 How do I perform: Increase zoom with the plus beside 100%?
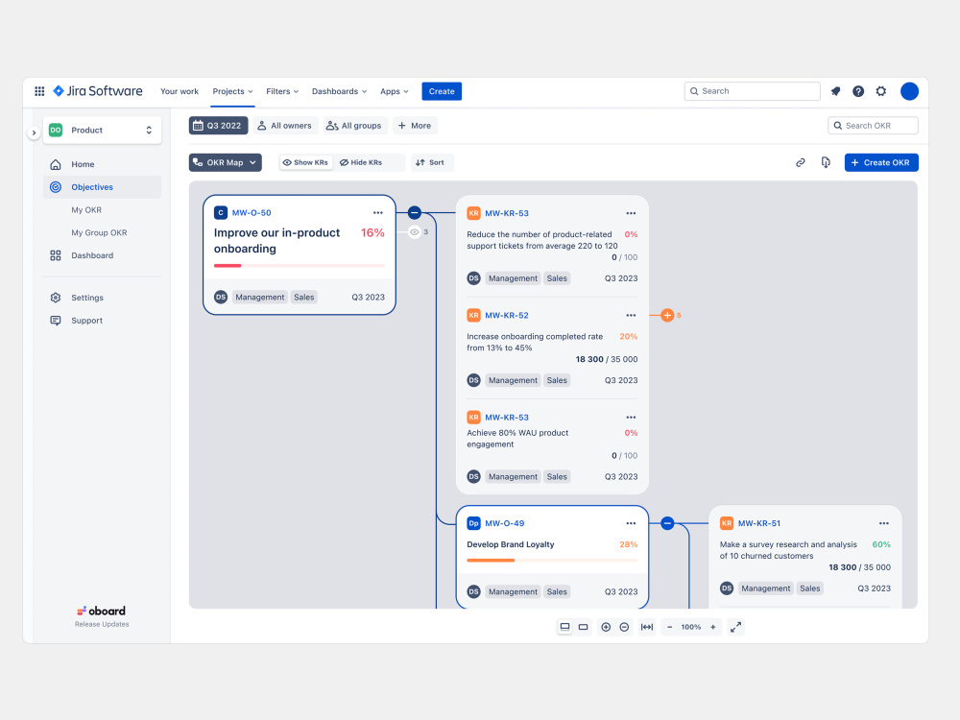tap(712, 627)
